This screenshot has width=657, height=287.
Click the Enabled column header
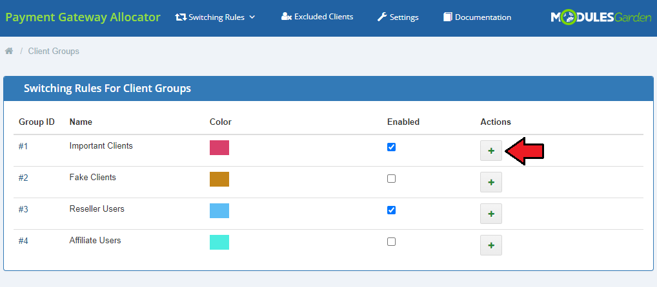coord(403,122)
